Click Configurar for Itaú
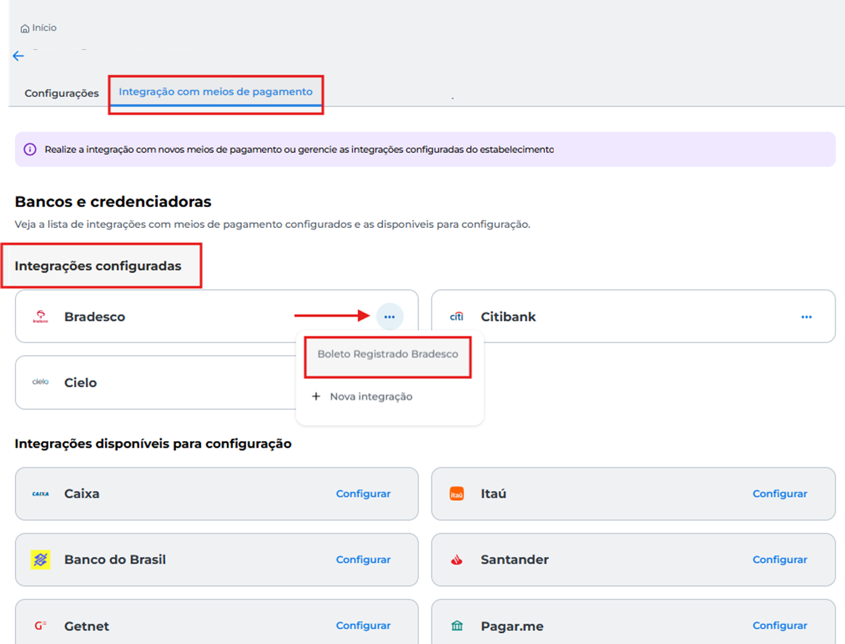The image size is (845, 644). (x=780, y=494)
